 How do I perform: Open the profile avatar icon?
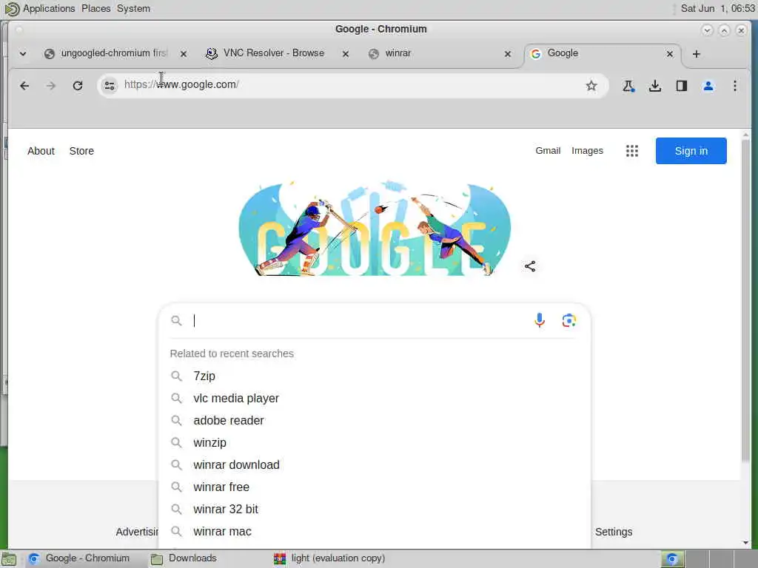(708, 86)
